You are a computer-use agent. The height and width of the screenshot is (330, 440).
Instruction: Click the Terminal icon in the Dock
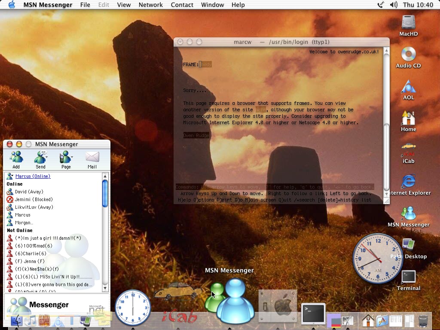point(313,314)
